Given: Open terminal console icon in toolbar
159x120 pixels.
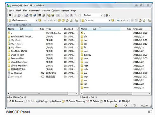Looking at the screenshot, I should coord(40,15).
